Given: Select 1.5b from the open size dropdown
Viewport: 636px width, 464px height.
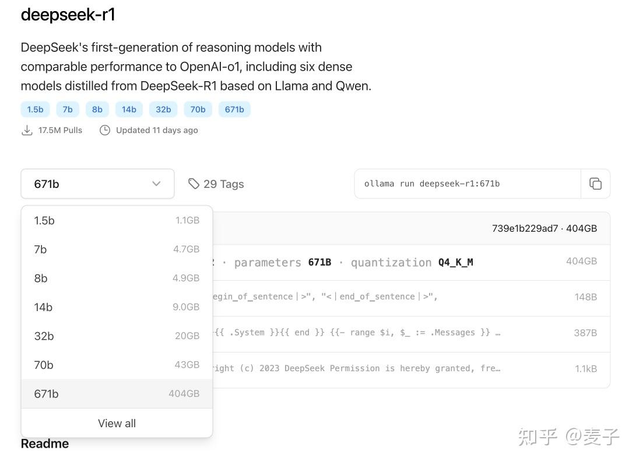Looking at the screenshot, I should (x=44, y=220).
